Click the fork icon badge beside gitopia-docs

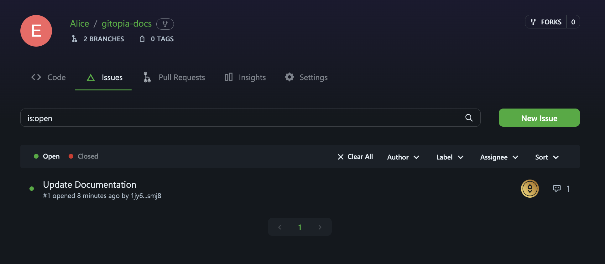tap(165, 24)
